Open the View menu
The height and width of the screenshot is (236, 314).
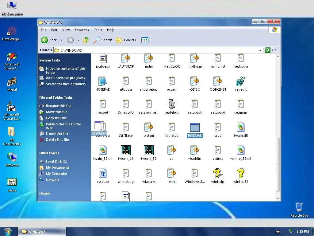[x=66, y=30]
